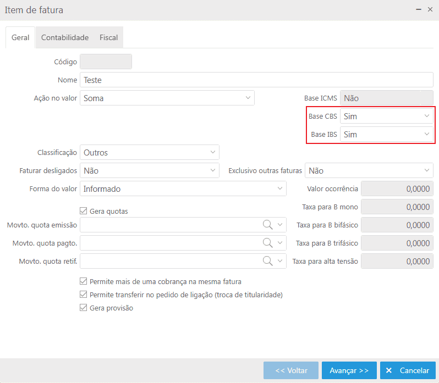This screenshot has height=383, width=439.
Task: Expand the Exclusivo outras faturas dropdown
Action: (426, 171)
